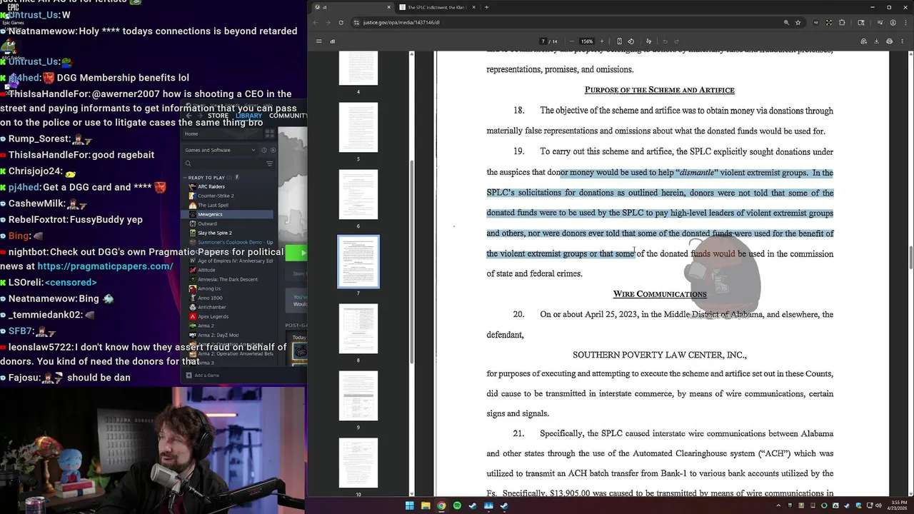Click the PDF page number field
914x514 pixels.
(x=543, y=41)
